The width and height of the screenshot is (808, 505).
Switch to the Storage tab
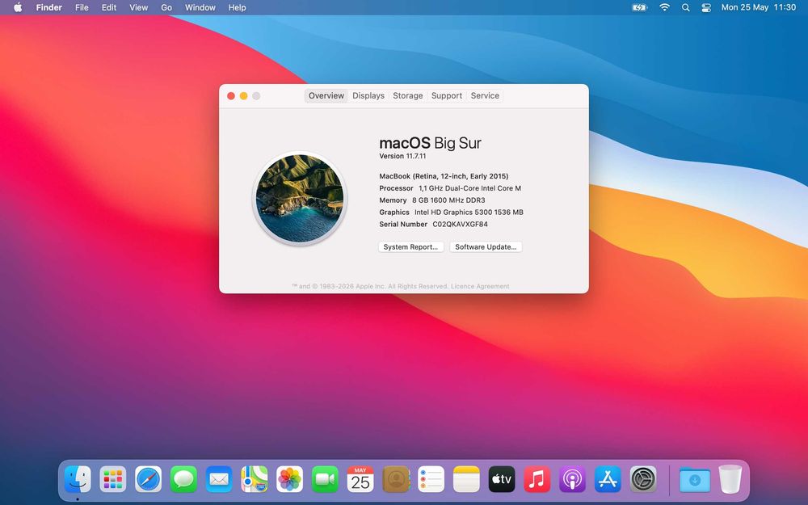407,95
